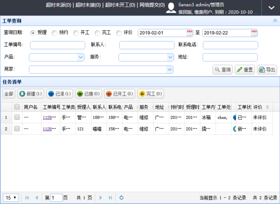
Task: Open calendar for start date 2019-02-01
Action: pos(189,33)
